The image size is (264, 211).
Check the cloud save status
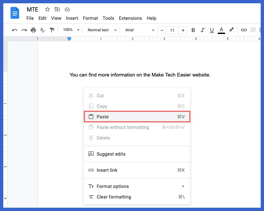[x=67, y=9]
